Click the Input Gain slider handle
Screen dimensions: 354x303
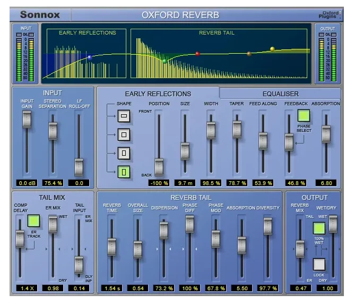[27, 120]
